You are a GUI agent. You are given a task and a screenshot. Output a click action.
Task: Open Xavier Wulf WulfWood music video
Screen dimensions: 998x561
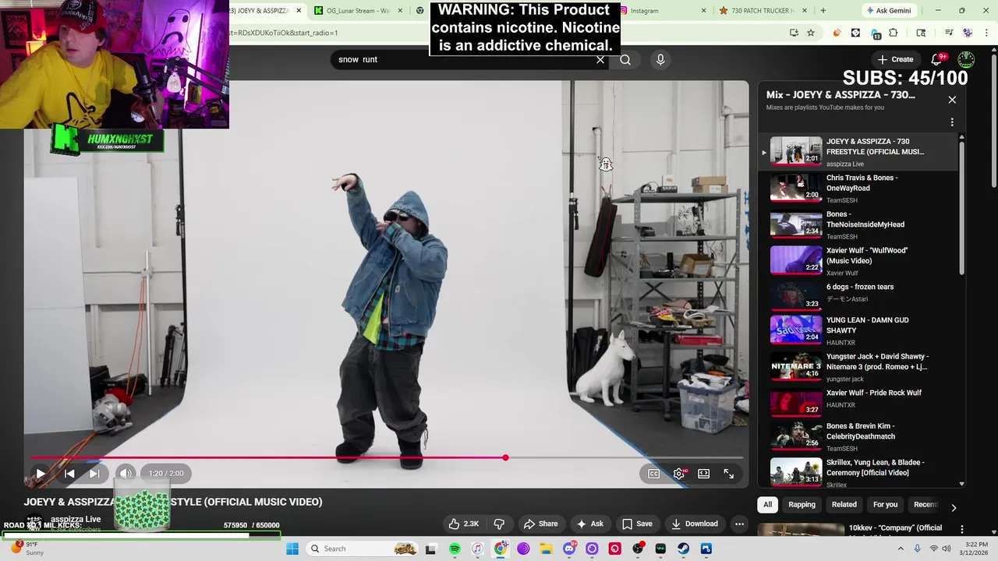coord(858,261)
